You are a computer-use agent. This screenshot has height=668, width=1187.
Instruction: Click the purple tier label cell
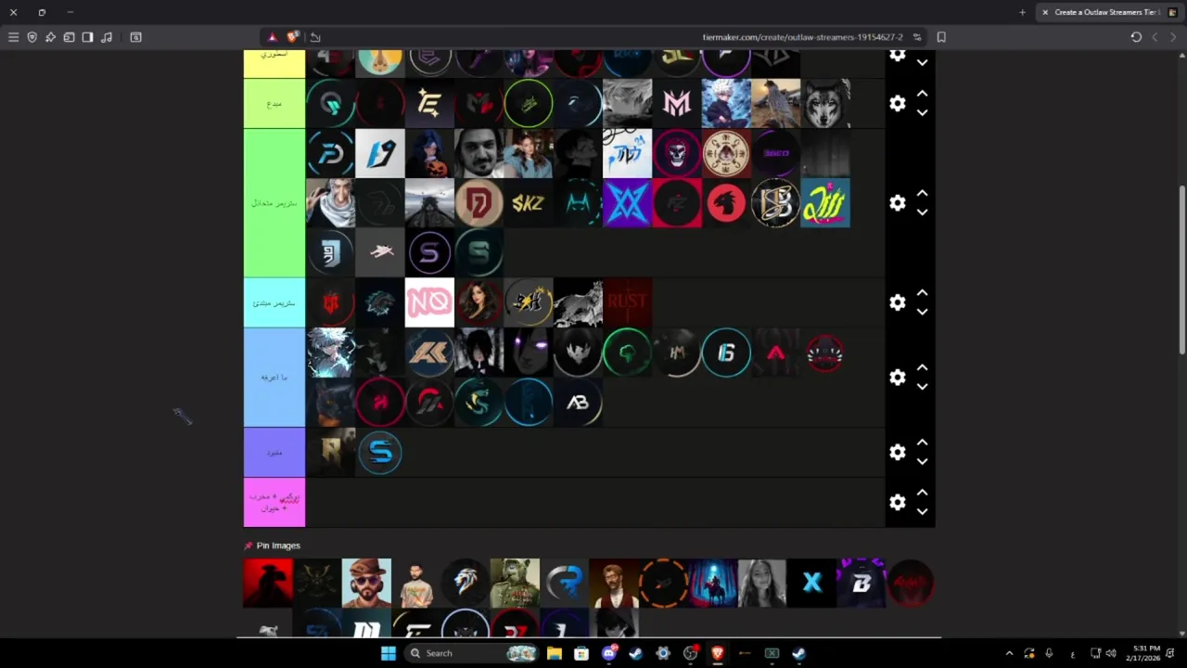274,452
